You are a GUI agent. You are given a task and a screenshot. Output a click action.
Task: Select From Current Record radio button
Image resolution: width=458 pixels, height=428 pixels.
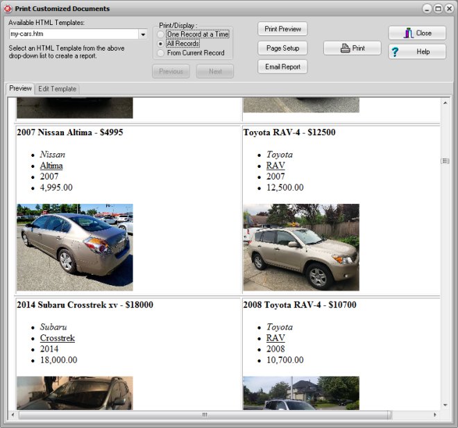160,53
